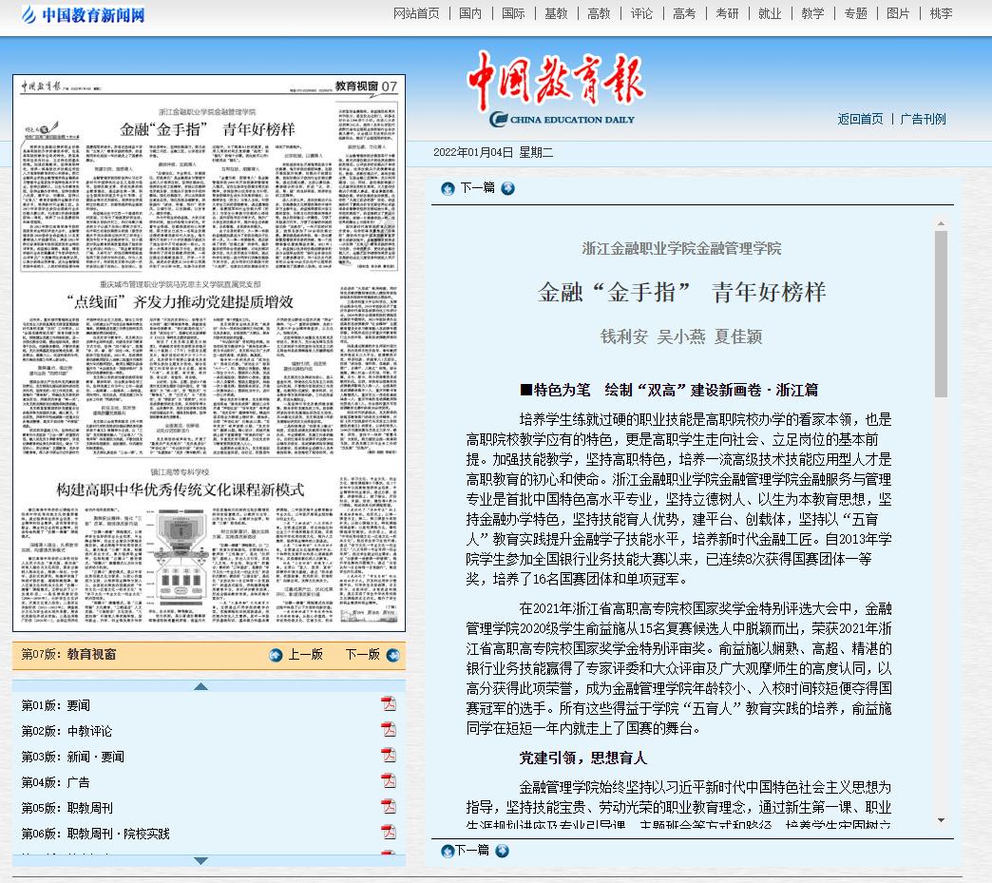Open the 广告刊例 link

coord(923,119)
